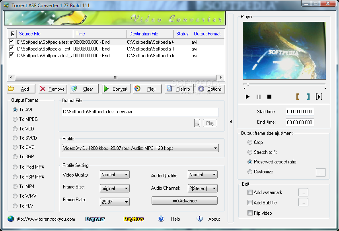The height and width of the screenshot is (231, 339).
Task: Sort by the Source File column header
Action: click(45, 34)
